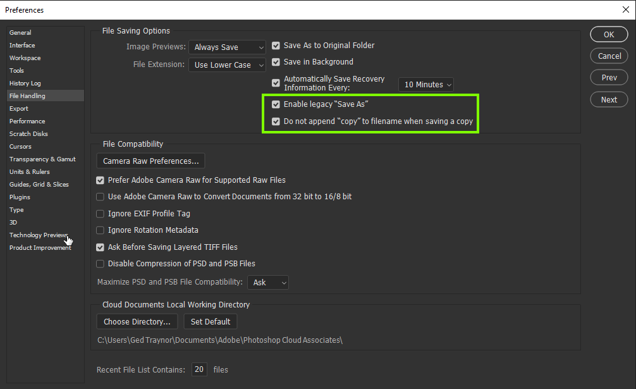Screen dimensions: 636x389
Task: Enable "Disable Compression of PSD and PSB Files"
Action: pos(100,264)
